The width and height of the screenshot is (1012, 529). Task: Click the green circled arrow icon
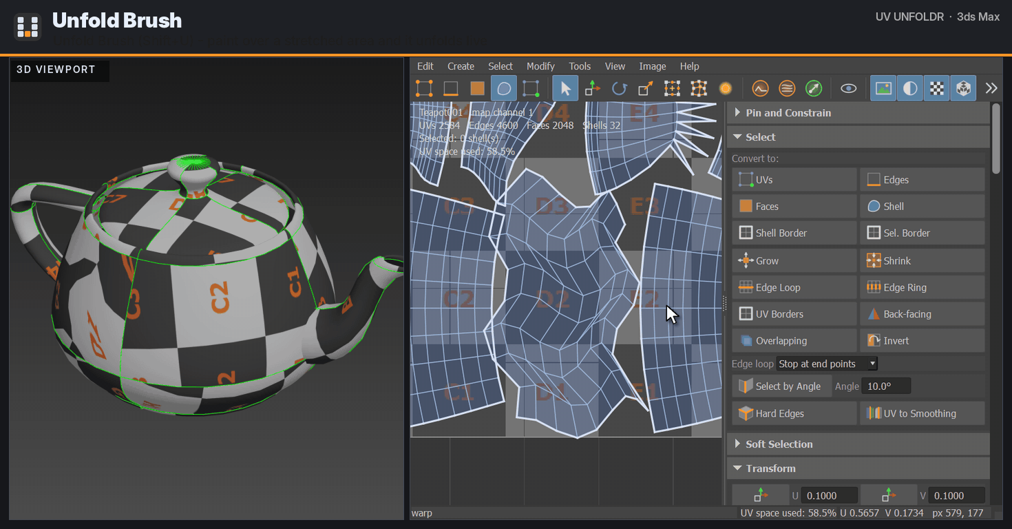(x=814, y=88)
